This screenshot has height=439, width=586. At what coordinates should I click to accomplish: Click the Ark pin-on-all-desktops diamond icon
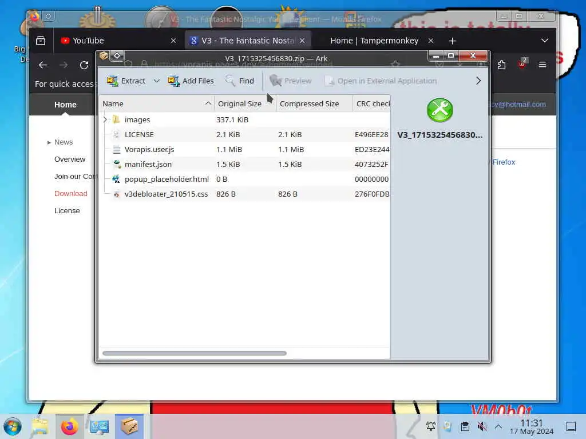117,56
